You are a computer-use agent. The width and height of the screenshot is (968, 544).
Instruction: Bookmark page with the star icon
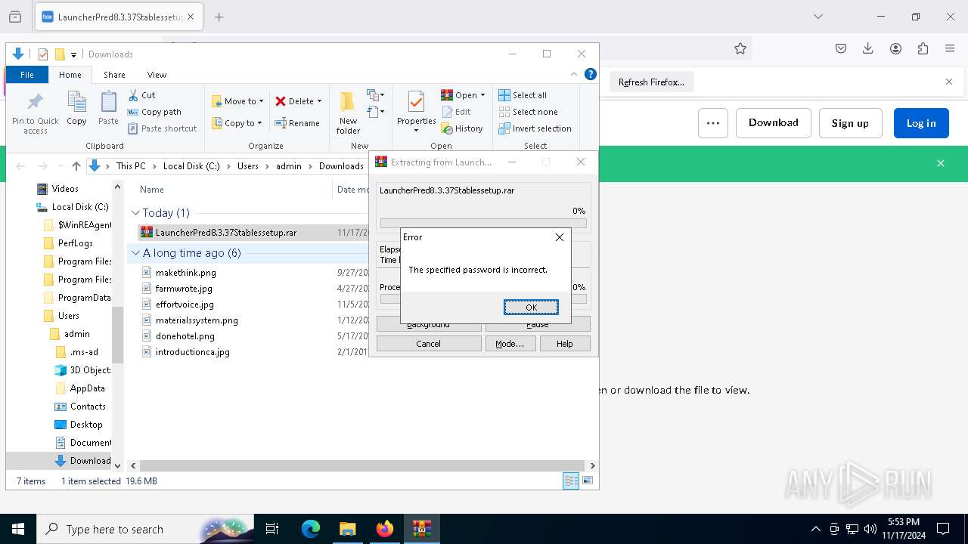[x=740, y=48]
